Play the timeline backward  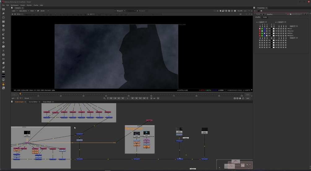pyautogui.click(x=123, y=98)
